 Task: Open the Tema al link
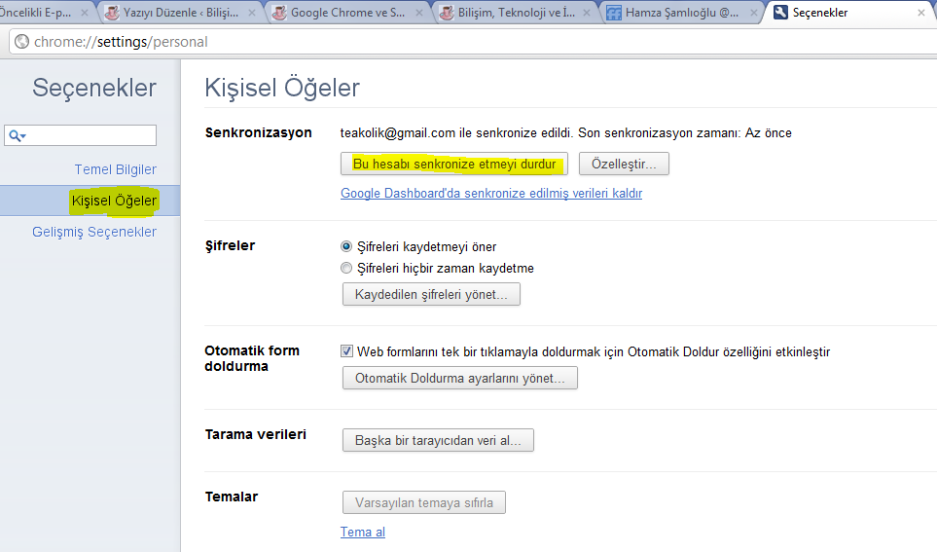click(363, 532)
